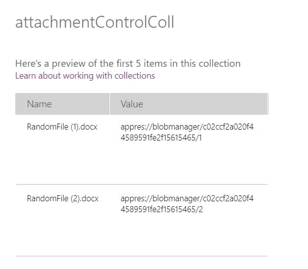
Task: Click the attachmentControlColl collection title
Action: (94, 22)
